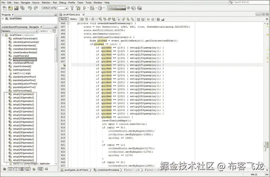
Task: Click the Shift Line Right icon
Action: [x=143, y=19]
